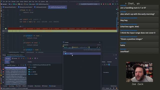The width and height of the screenshot is (160, 90).
Task: Switch to BinaryCousinsTest.kt editor tab
Action: [x=25, y=7]
